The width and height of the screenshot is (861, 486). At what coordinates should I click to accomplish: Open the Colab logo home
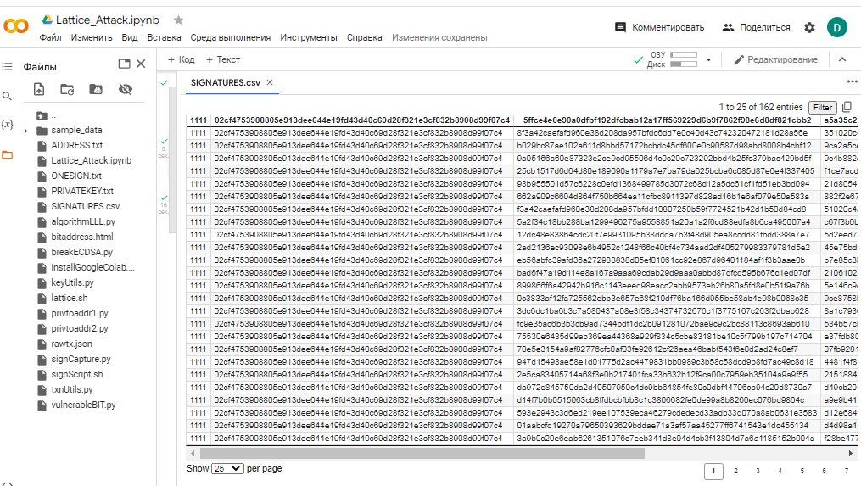coord(16,25)
